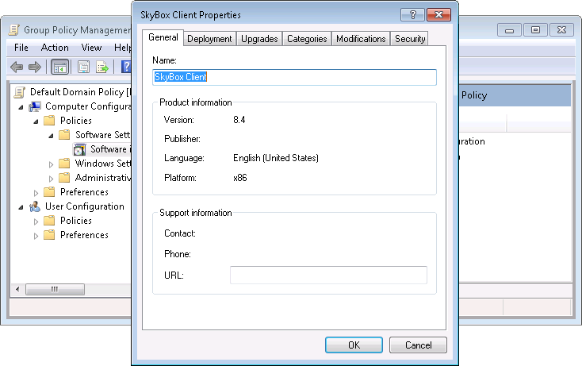
Task: Click the OK button
Action: (x=354, y=345)
